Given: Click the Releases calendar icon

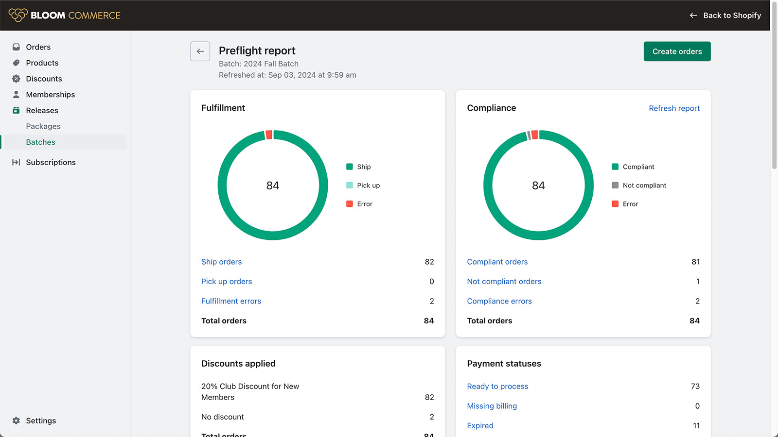Looking at the screenshot, I should 16,111.
